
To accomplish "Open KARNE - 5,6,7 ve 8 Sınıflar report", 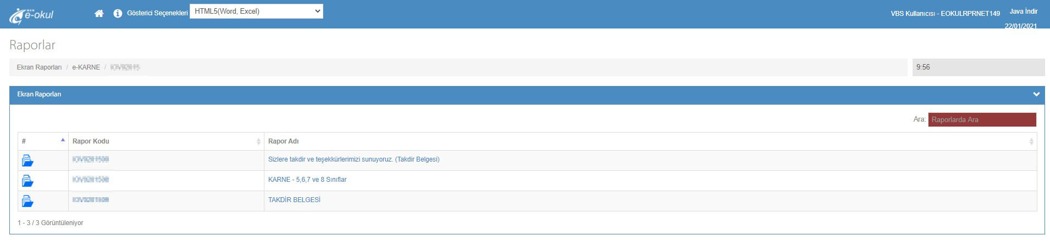I will pyautogui.click(x=307, y=180).
